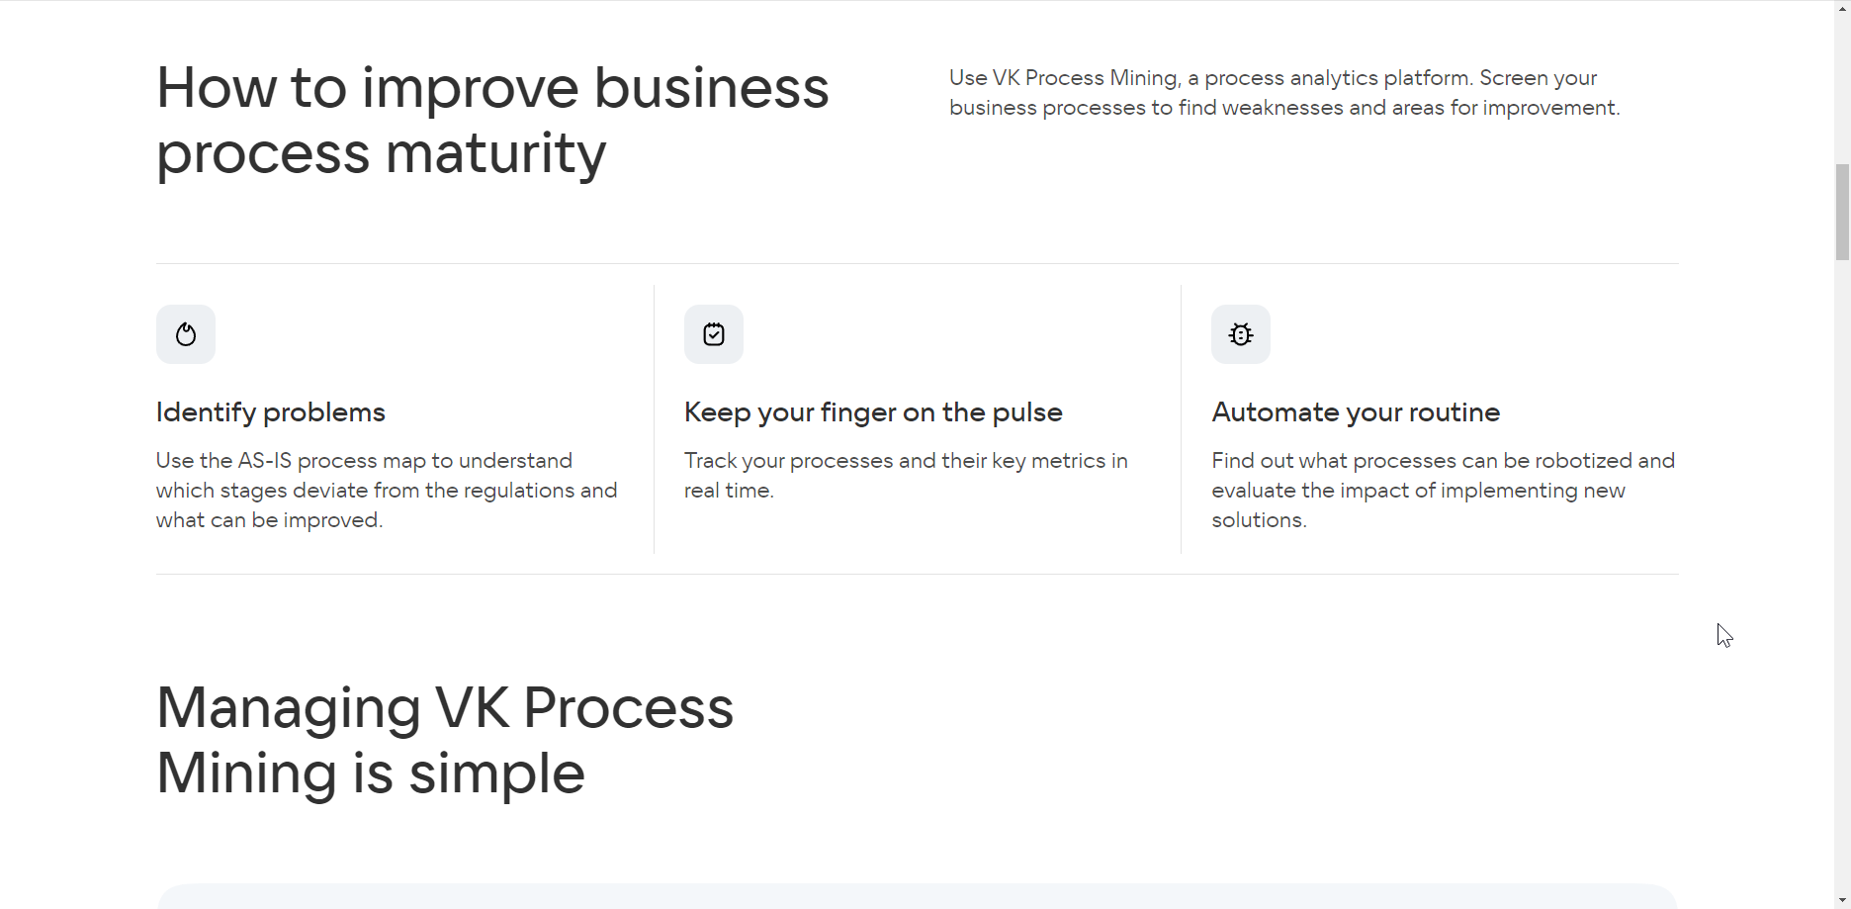The image size is (1851, 909).
Task: Click the light gray panel at page bottom
Action: 918,897
